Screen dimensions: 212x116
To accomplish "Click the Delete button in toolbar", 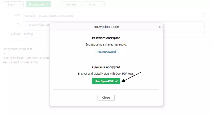I will 71,5.
